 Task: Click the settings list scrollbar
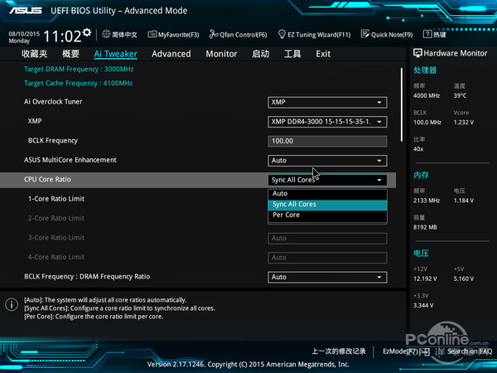point(402,104)
